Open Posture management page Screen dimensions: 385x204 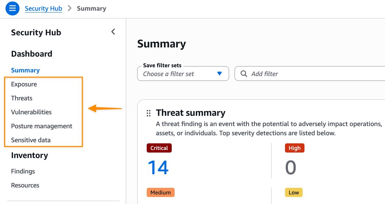(x=42, y=126)
